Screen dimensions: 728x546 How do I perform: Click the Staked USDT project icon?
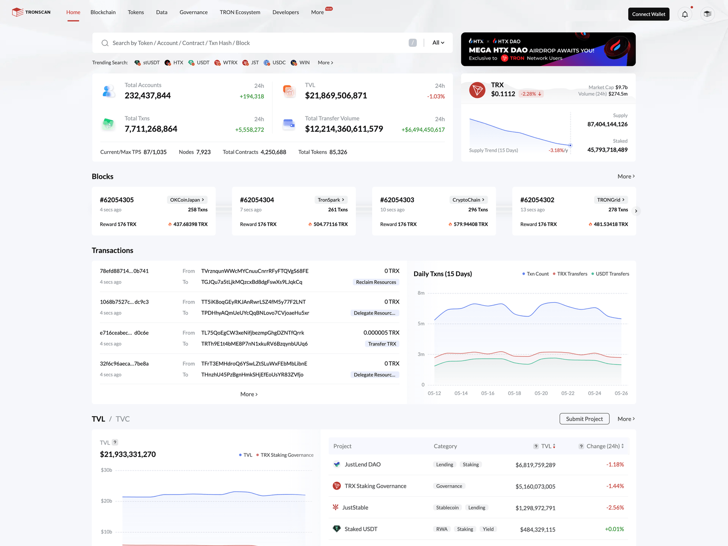click(337, 529)
